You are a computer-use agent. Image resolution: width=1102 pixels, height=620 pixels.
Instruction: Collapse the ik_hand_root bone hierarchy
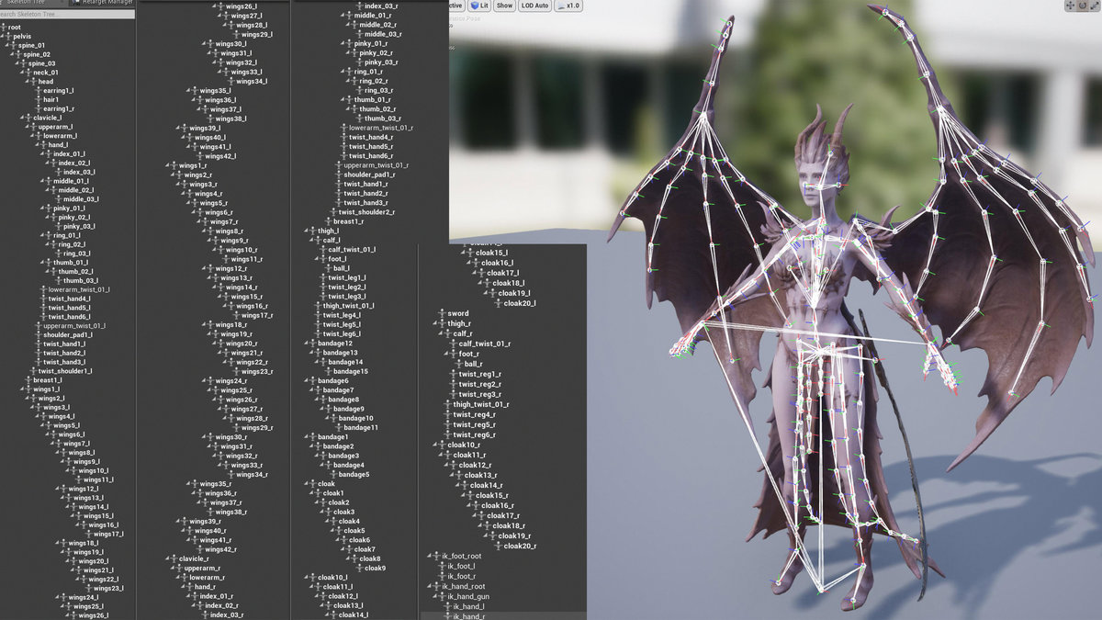(x=430, y=587)
